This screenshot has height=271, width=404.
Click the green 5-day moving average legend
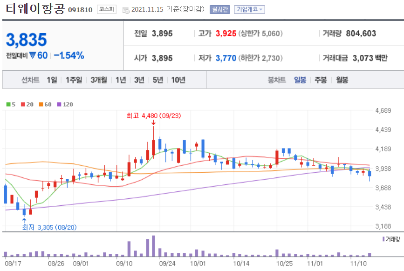(11, 104)
